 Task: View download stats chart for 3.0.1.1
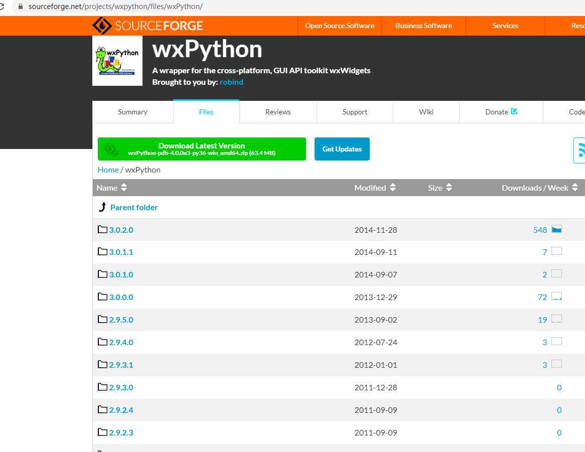(556, 251)
